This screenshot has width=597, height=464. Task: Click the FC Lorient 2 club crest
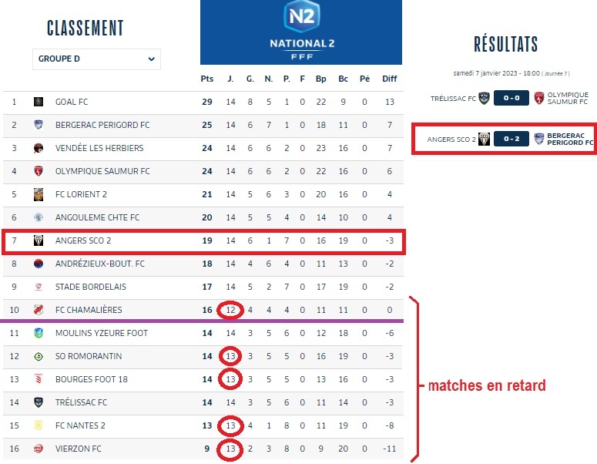click(39, 194)
